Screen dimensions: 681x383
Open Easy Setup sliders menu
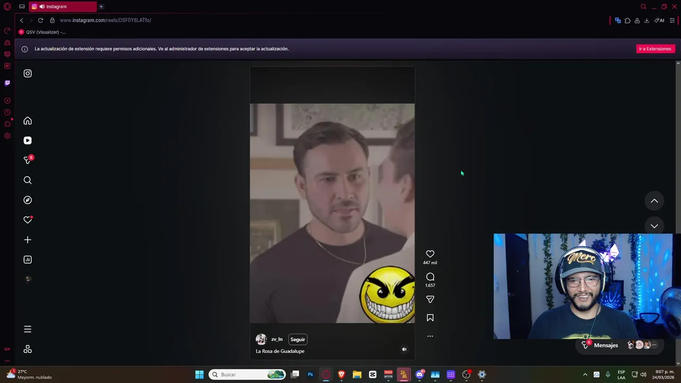click(x=672, y=20)
